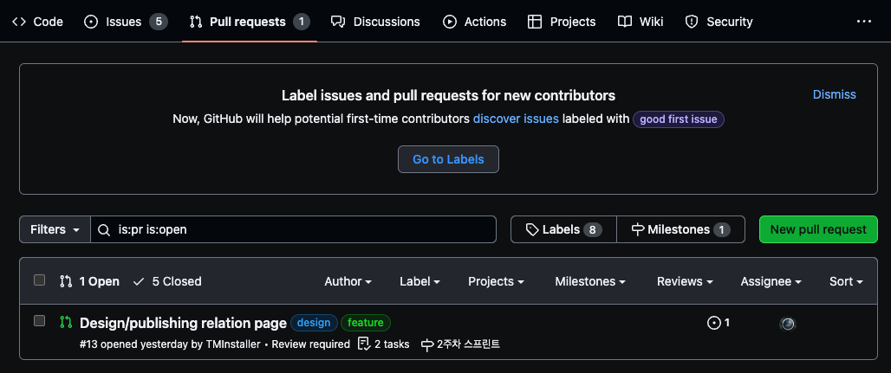Image resolution: width=891 pixels, height=373 pixels.
Task: Focus the is:pr is:open search field
Action: point(293,229)
